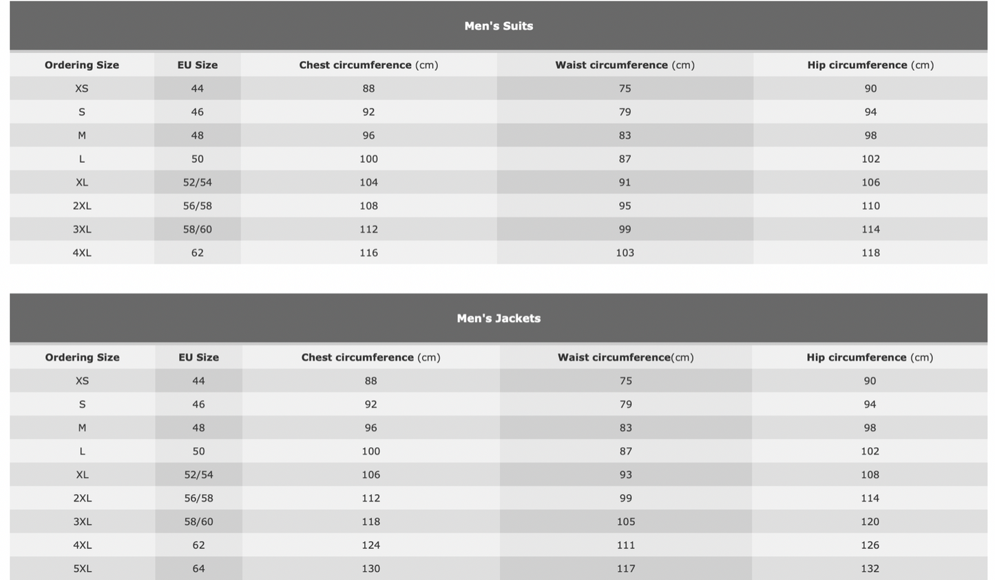Select the 5XL size cell in Men's Jackets
Screen dimensions: 995x580
[x=82, y=569]
